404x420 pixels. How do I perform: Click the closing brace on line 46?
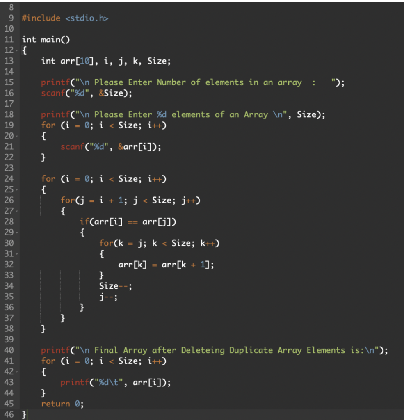[24, 414]
